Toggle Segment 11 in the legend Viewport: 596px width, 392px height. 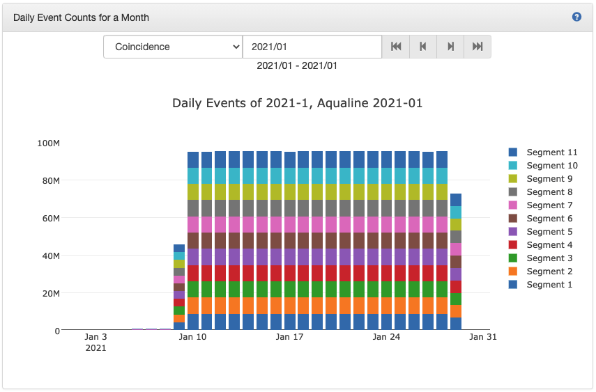[551, 152]
